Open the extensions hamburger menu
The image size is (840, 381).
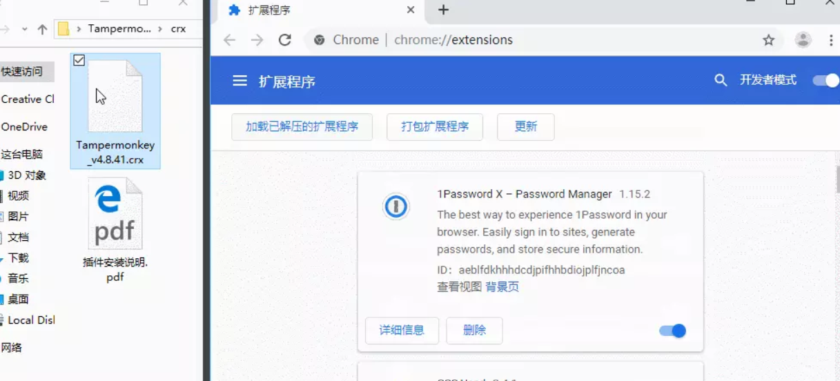pyautogui.click(x=240, y=81)
